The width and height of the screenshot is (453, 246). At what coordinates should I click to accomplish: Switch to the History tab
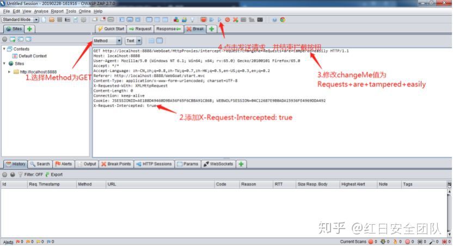tap(16, 164)
